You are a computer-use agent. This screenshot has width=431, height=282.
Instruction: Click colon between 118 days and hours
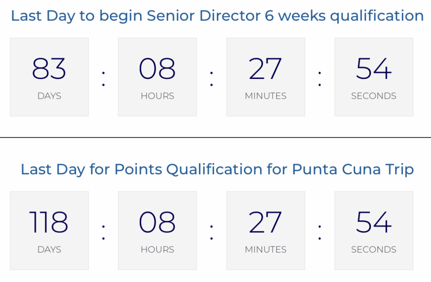103,232
